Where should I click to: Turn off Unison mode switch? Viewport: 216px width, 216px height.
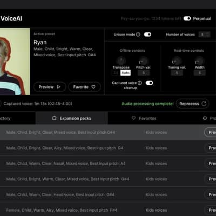click(x=147, y=35)
